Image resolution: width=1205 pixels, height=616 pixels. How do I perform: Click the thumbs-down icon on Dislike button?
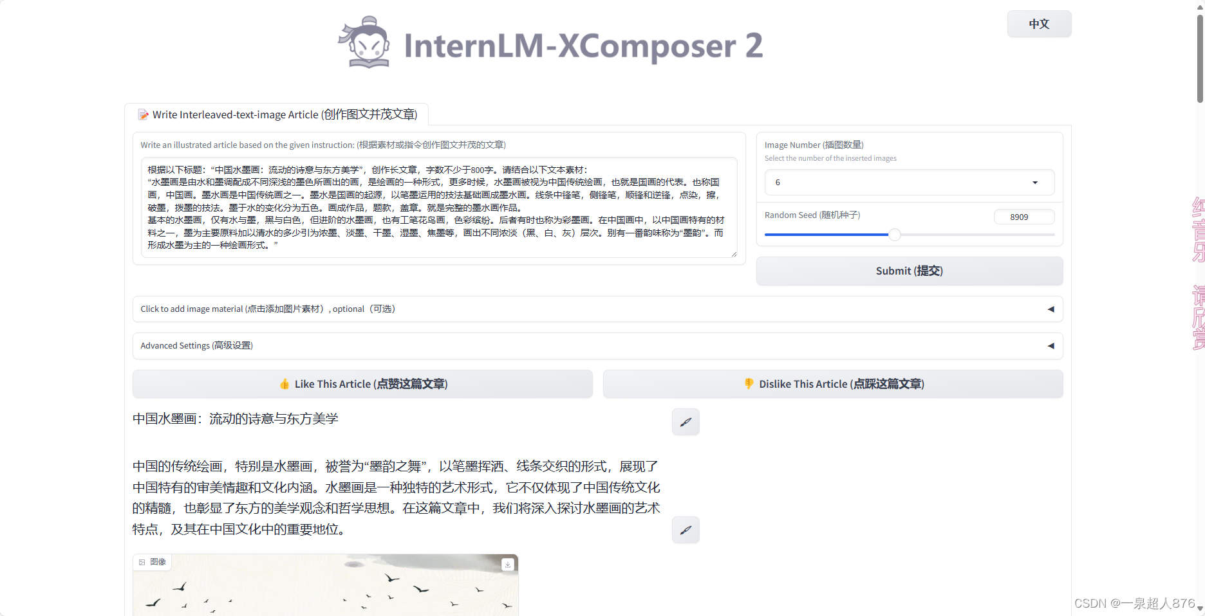pos(749,384)
